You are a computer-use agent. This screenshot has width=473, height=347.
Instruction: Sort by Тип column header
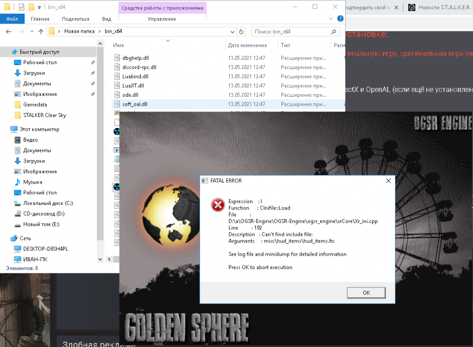coord(285,45)
